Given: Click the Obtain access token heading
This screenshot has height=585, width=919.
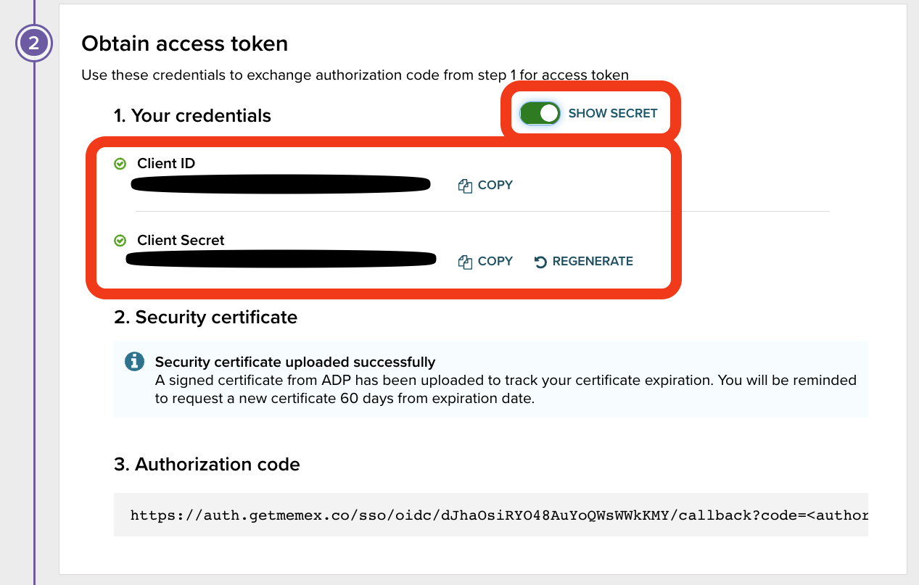Looking at the screenshot, I should pyautogui.click(x=184, y=43).
